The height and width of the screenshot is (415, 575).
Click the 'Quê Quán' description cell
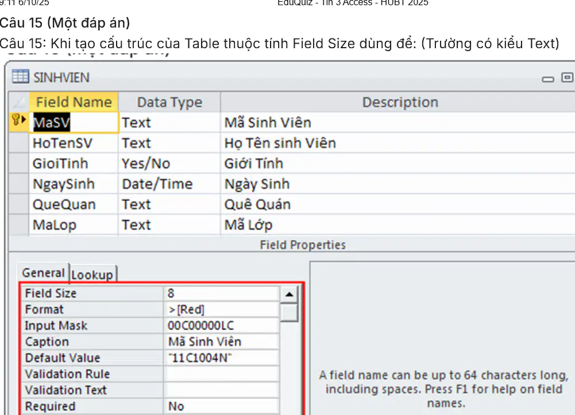398,204
